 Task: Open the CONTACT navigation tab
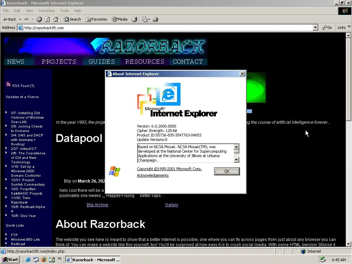tap(188, 62)
